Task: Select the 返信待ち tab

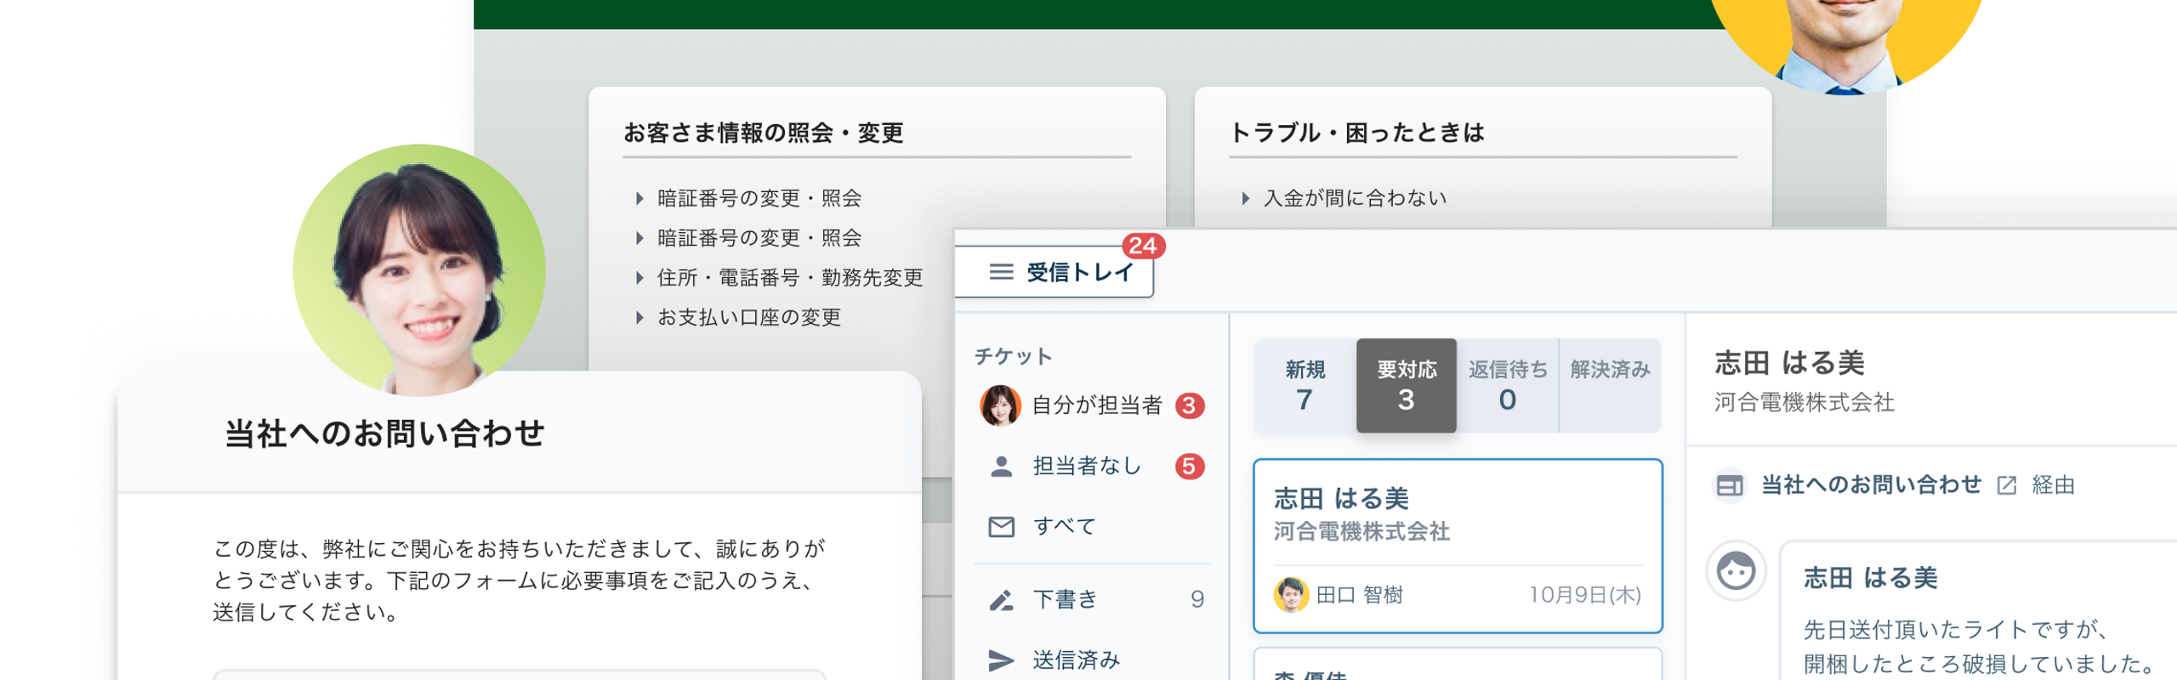Action: point(1507,386)
